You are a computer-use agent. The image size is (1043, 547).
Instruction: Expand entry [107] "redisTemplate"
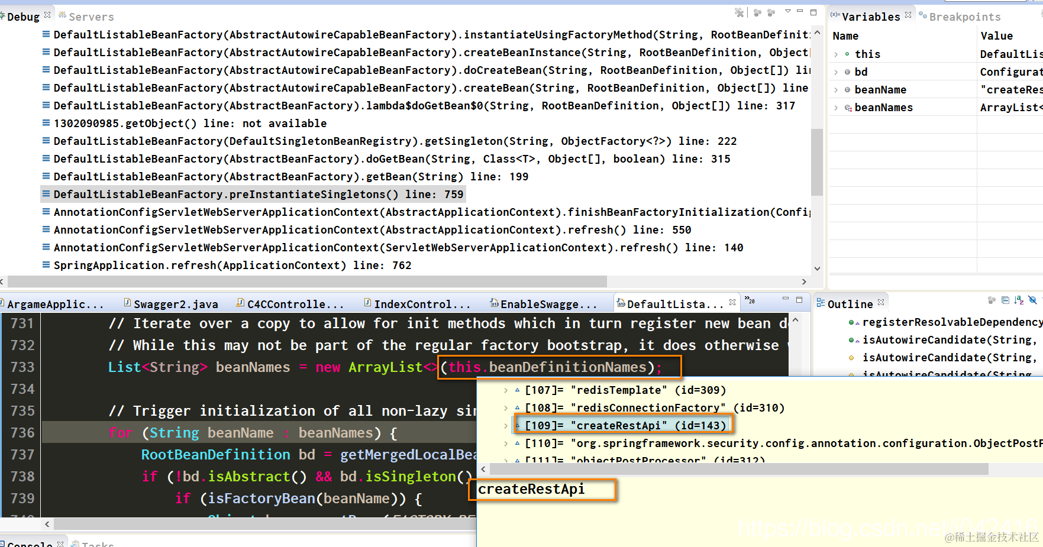point(506,390)
